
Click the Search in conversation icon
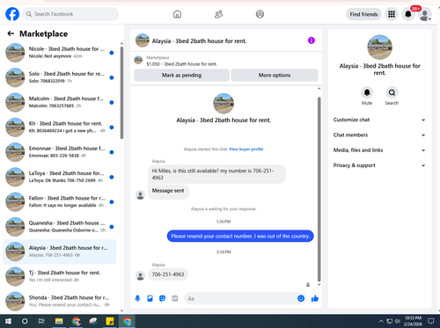click(x=392, y=92)
